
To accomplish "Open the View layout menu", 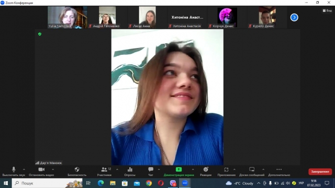I will click(327, 10).
